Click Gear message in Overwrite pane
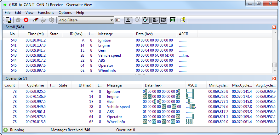Viewport: 280px width, 135px height. (x=111, y=101)
